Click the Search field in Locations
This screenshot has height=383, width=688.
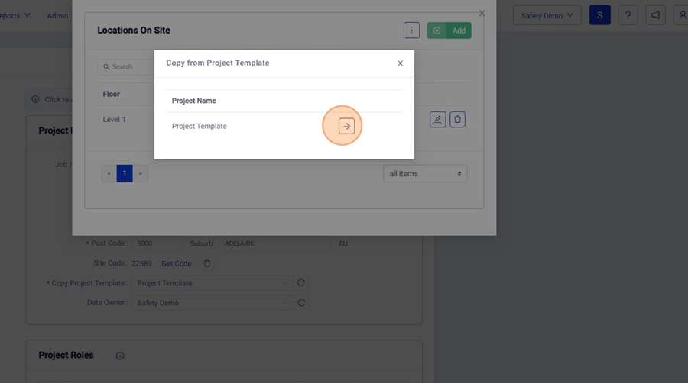126,67
